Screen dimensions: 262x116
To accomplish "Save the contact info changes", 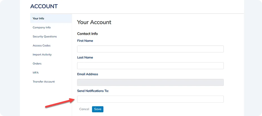I will [98, 109].
